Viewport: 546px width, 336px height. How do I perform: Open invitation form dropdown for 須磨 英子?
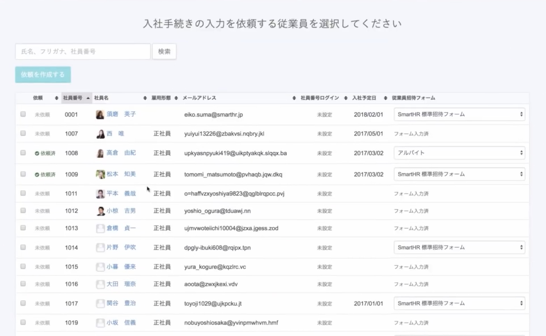459,114
